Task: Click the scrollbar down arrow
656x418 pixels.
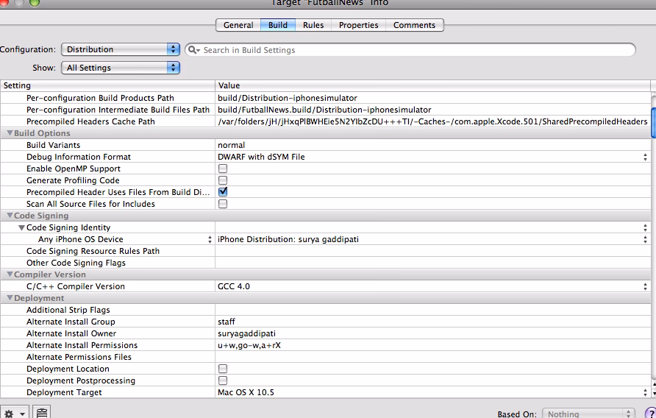Action: 654,393
